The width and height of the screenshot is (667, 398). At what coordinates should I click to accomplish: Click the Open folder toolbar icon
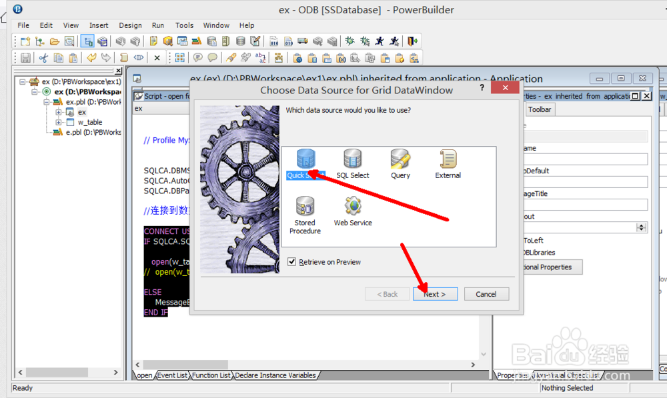click(x=55, y=41)
